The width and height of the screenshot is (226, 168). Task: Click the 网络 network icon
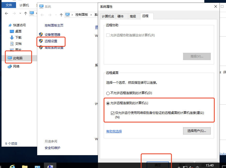tap(10, 66)
